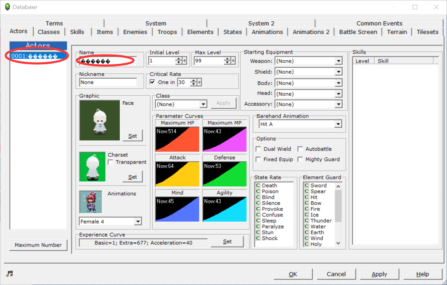The image size is (447, 285).
Task: Enable the Dual Wield option
Action: coord(258,149)
